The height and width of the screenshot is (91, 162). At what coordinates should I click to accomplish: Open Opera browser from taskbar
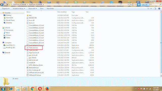click(40, 89)
